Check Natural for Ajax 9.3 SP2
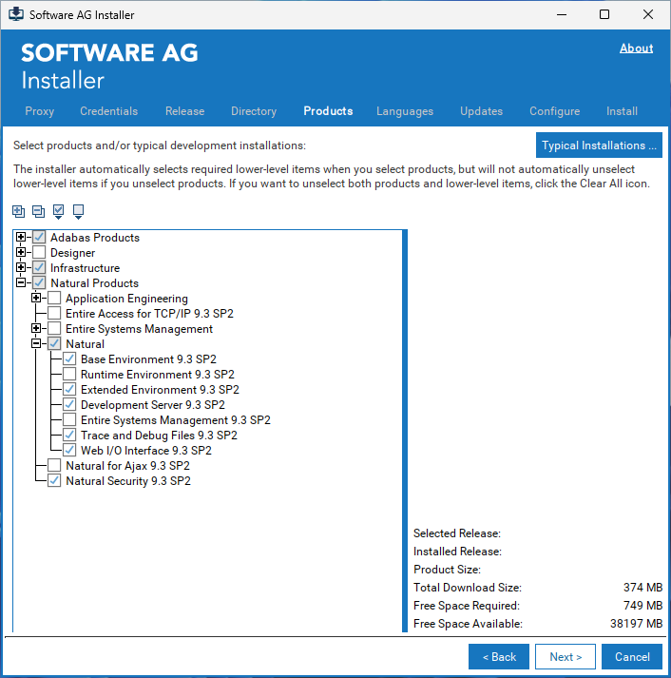The width and height of the screenshot is (671, 678). (x=54, y=466)
